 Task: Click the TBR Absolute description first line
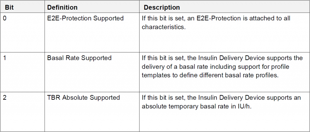click(x=221, y=98)
